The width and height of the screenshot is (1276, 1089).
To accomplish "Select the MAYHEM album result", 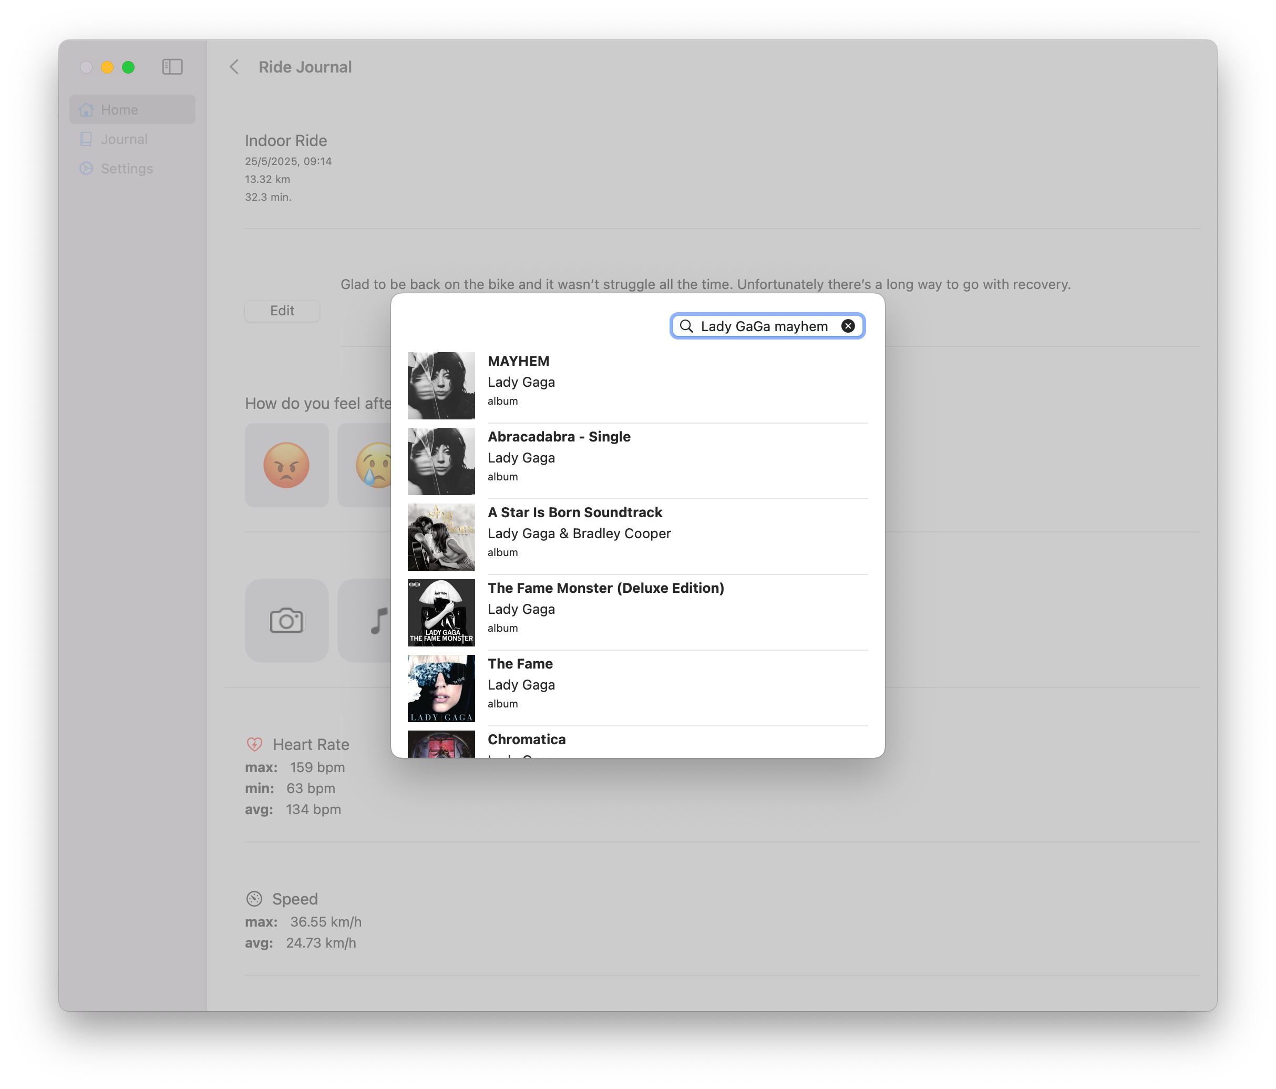I will coord(637,386).
